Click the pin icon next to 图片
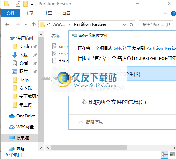176x159 pixels. pyautogui.click(x=35, y=72)
